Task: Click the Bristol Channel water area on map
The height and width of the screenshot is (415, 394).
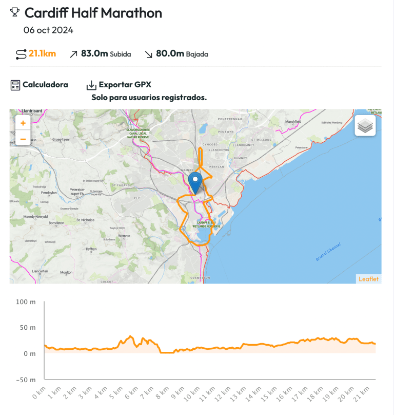Action: [x=318, y=236]
